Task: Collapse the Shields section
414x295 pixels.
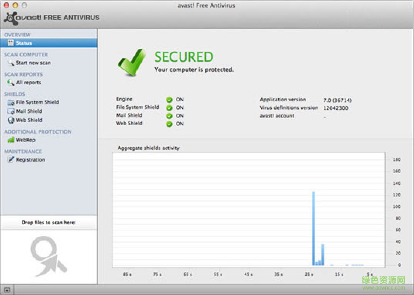Action: point(14,94)
